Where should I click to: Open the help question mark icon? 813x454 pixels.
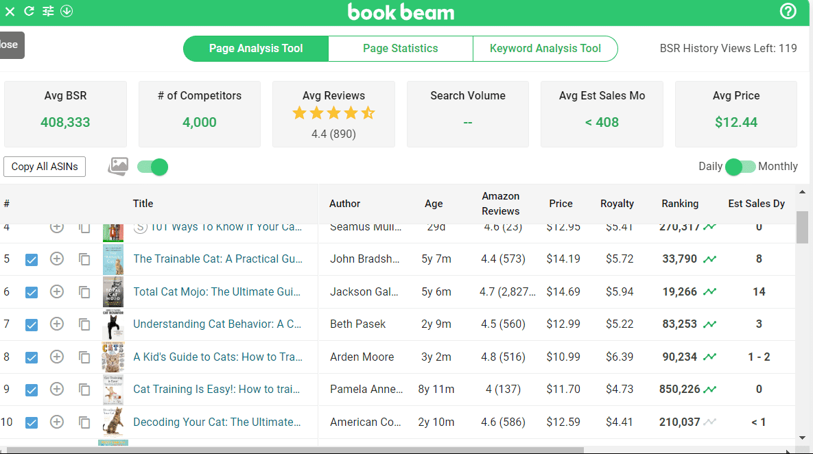[x=788, y=11]
